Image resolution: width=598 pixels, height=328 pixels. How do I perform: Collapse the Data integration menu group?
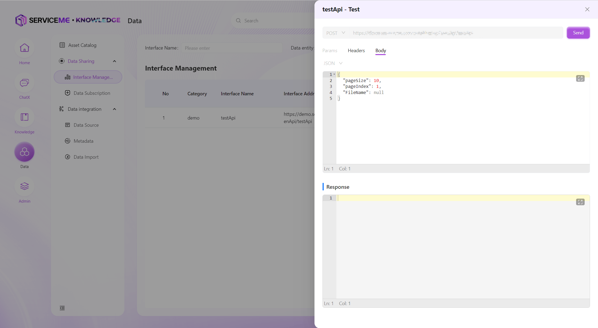[x=115, y=109]
